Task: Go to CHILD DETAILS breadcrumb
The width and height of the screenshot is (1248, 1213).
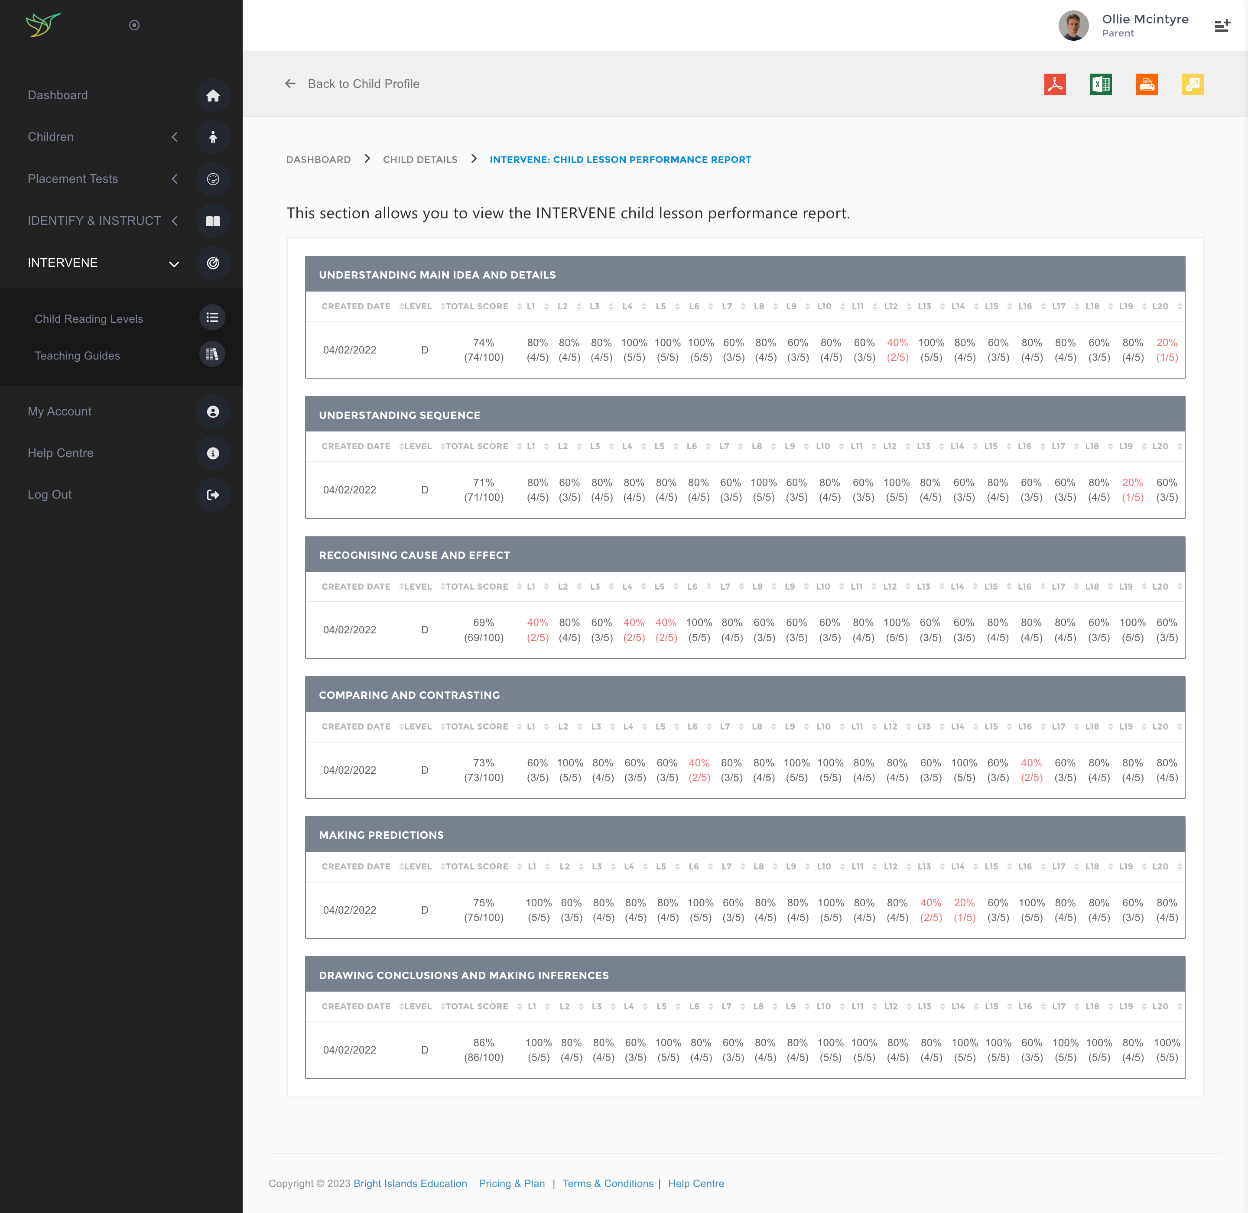Action: pyautogui.click(x=420, y=160)
